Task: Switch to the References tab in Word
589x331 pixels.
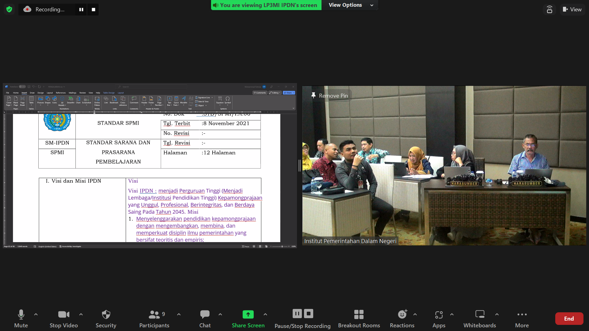Action: pos(61,93)
